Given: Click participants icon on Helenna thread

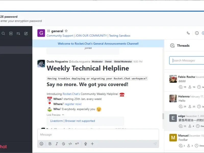Looking at the screenshot, I should click(x=190, y=107).
